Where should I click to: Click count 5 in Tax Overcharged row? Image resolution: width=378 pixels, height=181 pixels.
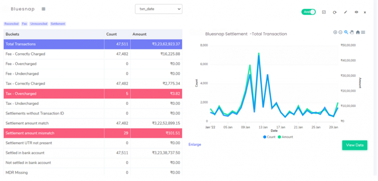127,94
